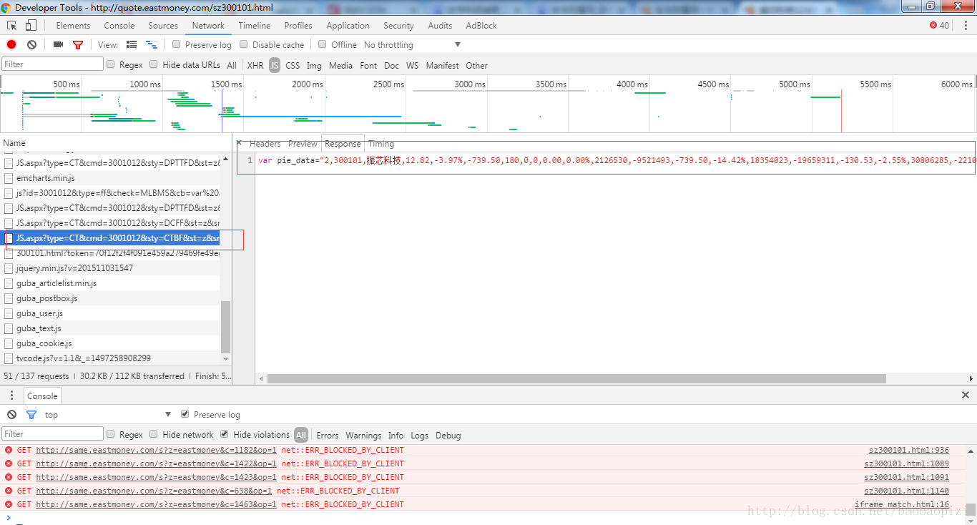Toggle the network filter funnel icon
977x525 pixels.
(x=78, y=44)
